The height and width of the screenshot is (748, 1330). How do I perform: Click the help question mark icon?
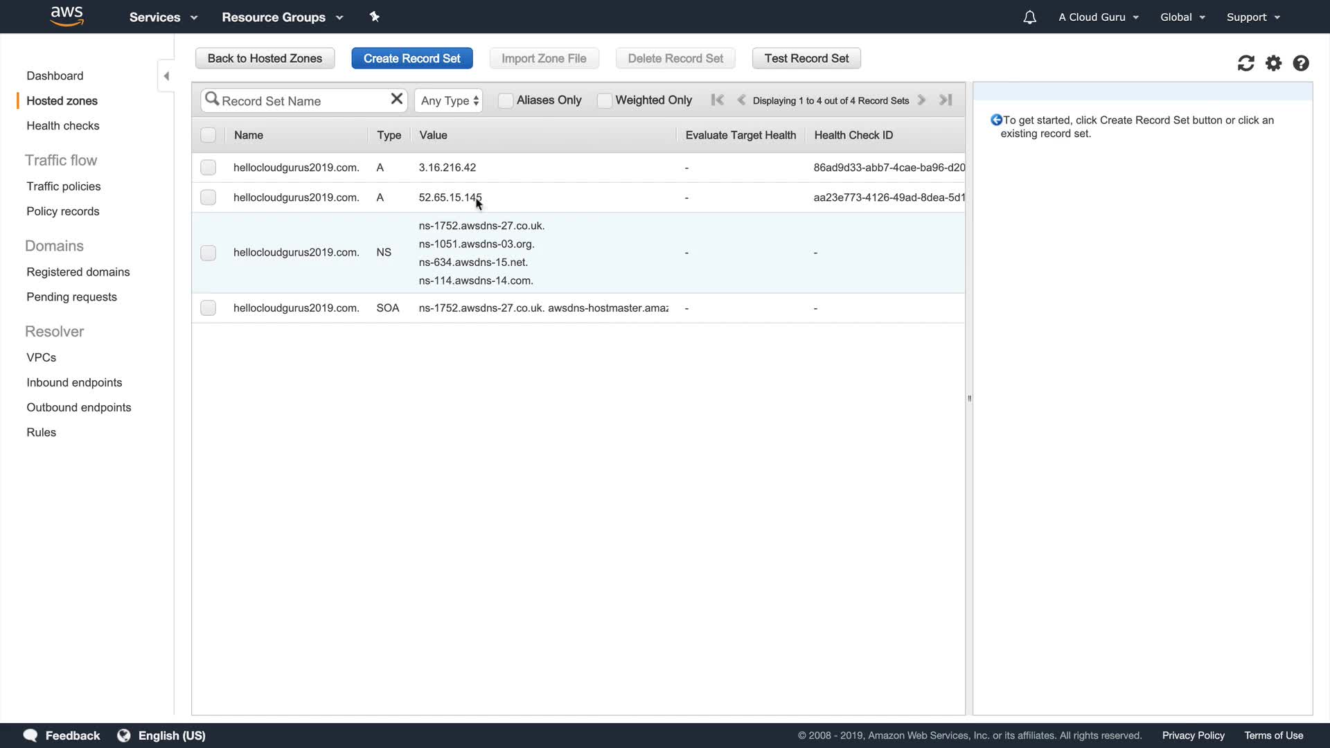(x=1301, y=64)
